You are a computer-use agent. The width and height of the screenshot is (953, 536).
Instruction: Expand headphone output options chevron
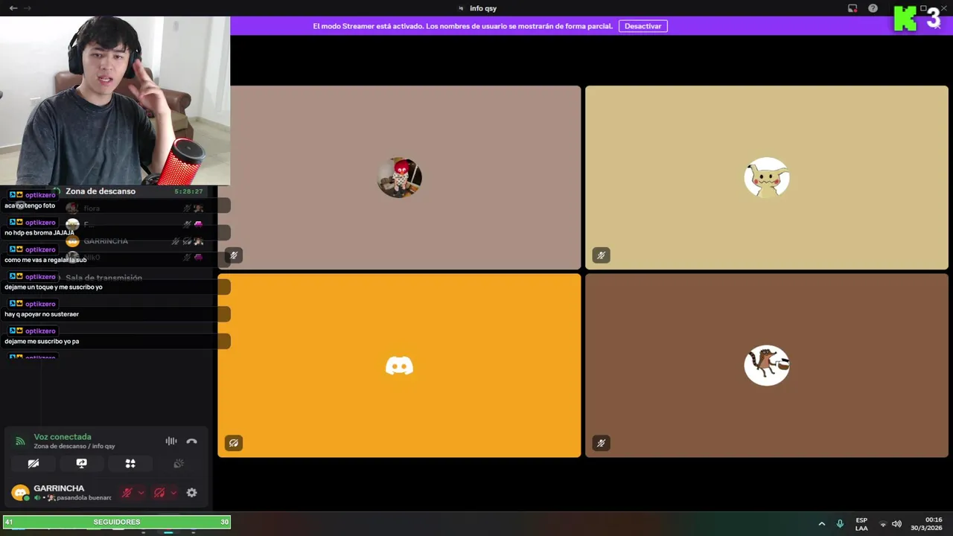[173, 493]
